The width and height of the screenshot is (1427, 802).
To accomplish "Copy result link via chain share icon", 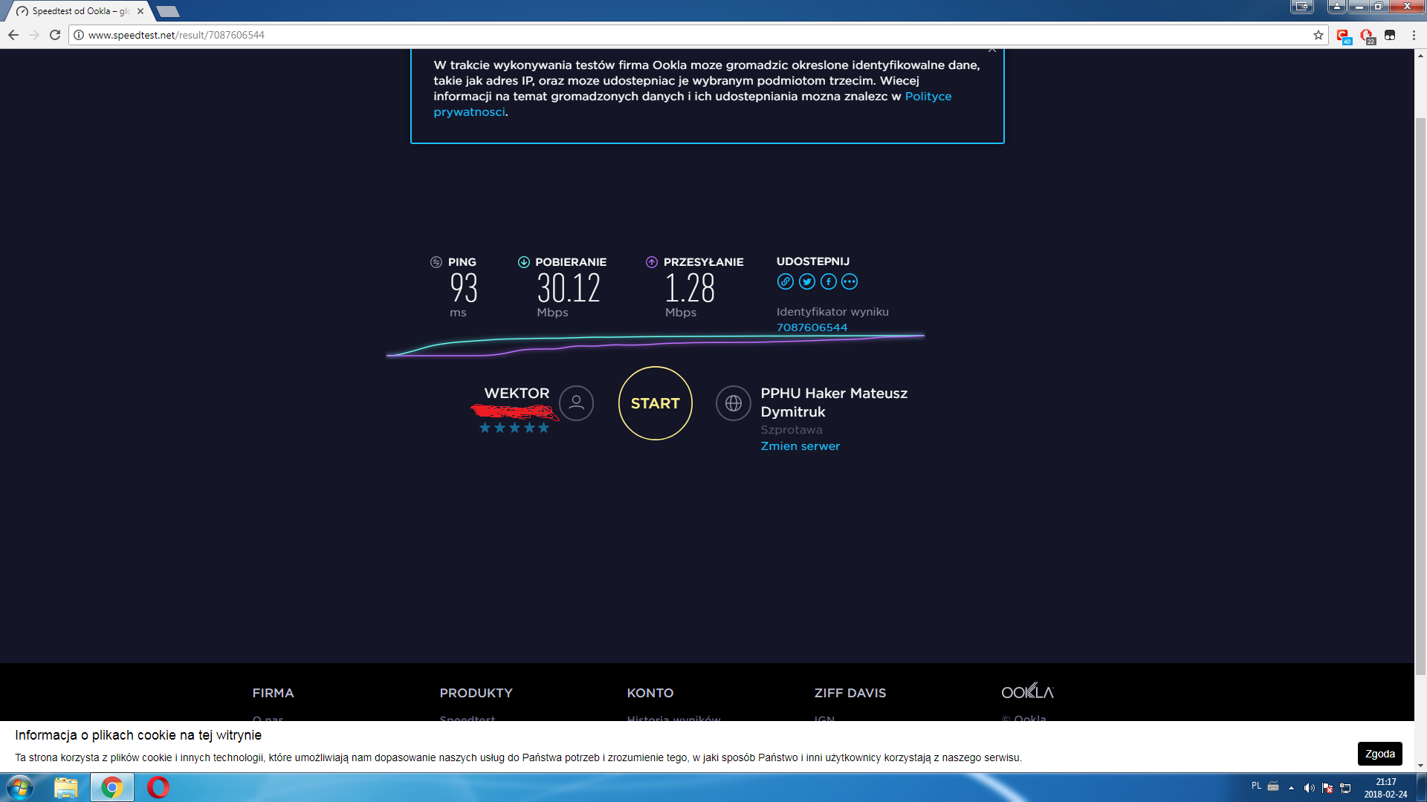I will 786,281.
